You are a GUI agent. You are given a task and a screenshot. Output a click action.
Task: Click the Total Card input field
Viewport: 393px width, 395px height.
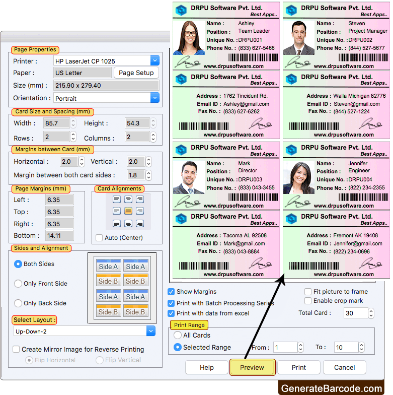click(356, 313)
